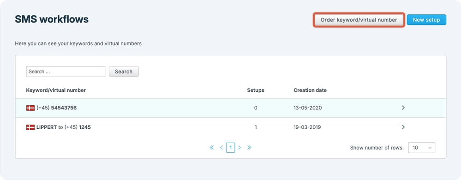This screenshot has height=180, width=461.
Task: Open the 54543756 row chevron
Action: tap(403, 108)
